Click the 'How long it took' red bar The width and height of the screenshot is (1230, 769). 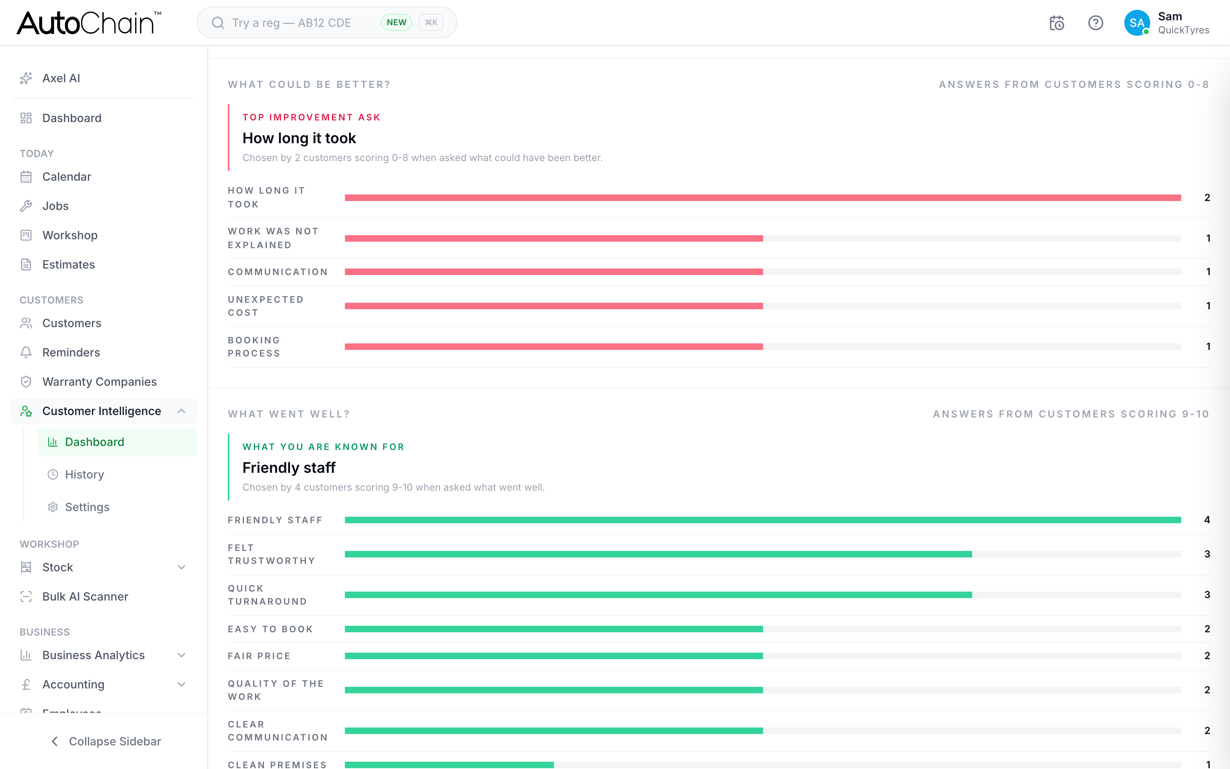click(x=763, y=198)
